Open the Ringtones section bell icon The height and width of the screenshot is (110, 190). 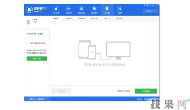click(x=81, y=10)
